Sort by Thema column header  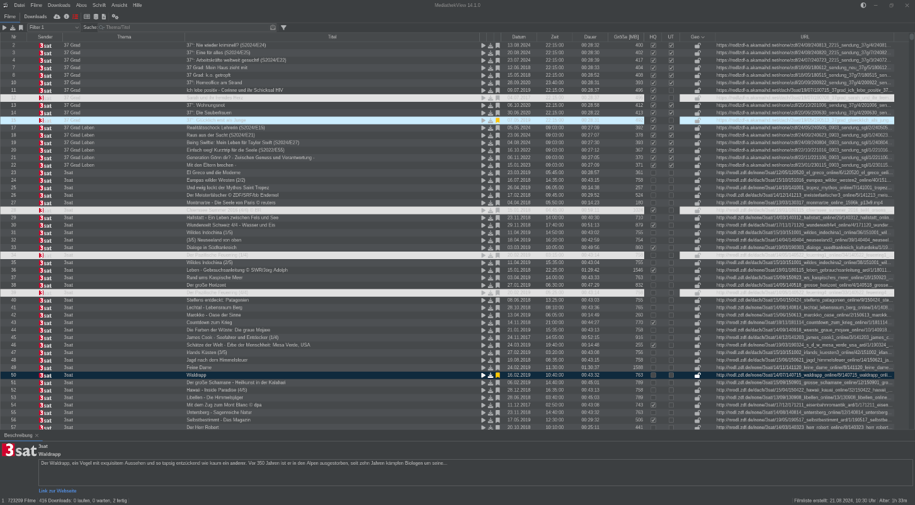click(x=124, y=37)
